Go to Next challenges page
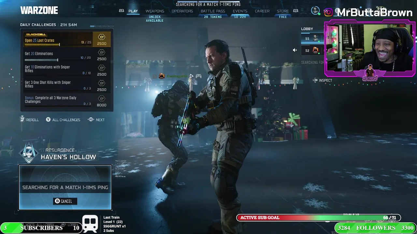Screen dimensions: 417x234 tap(96, 120)
